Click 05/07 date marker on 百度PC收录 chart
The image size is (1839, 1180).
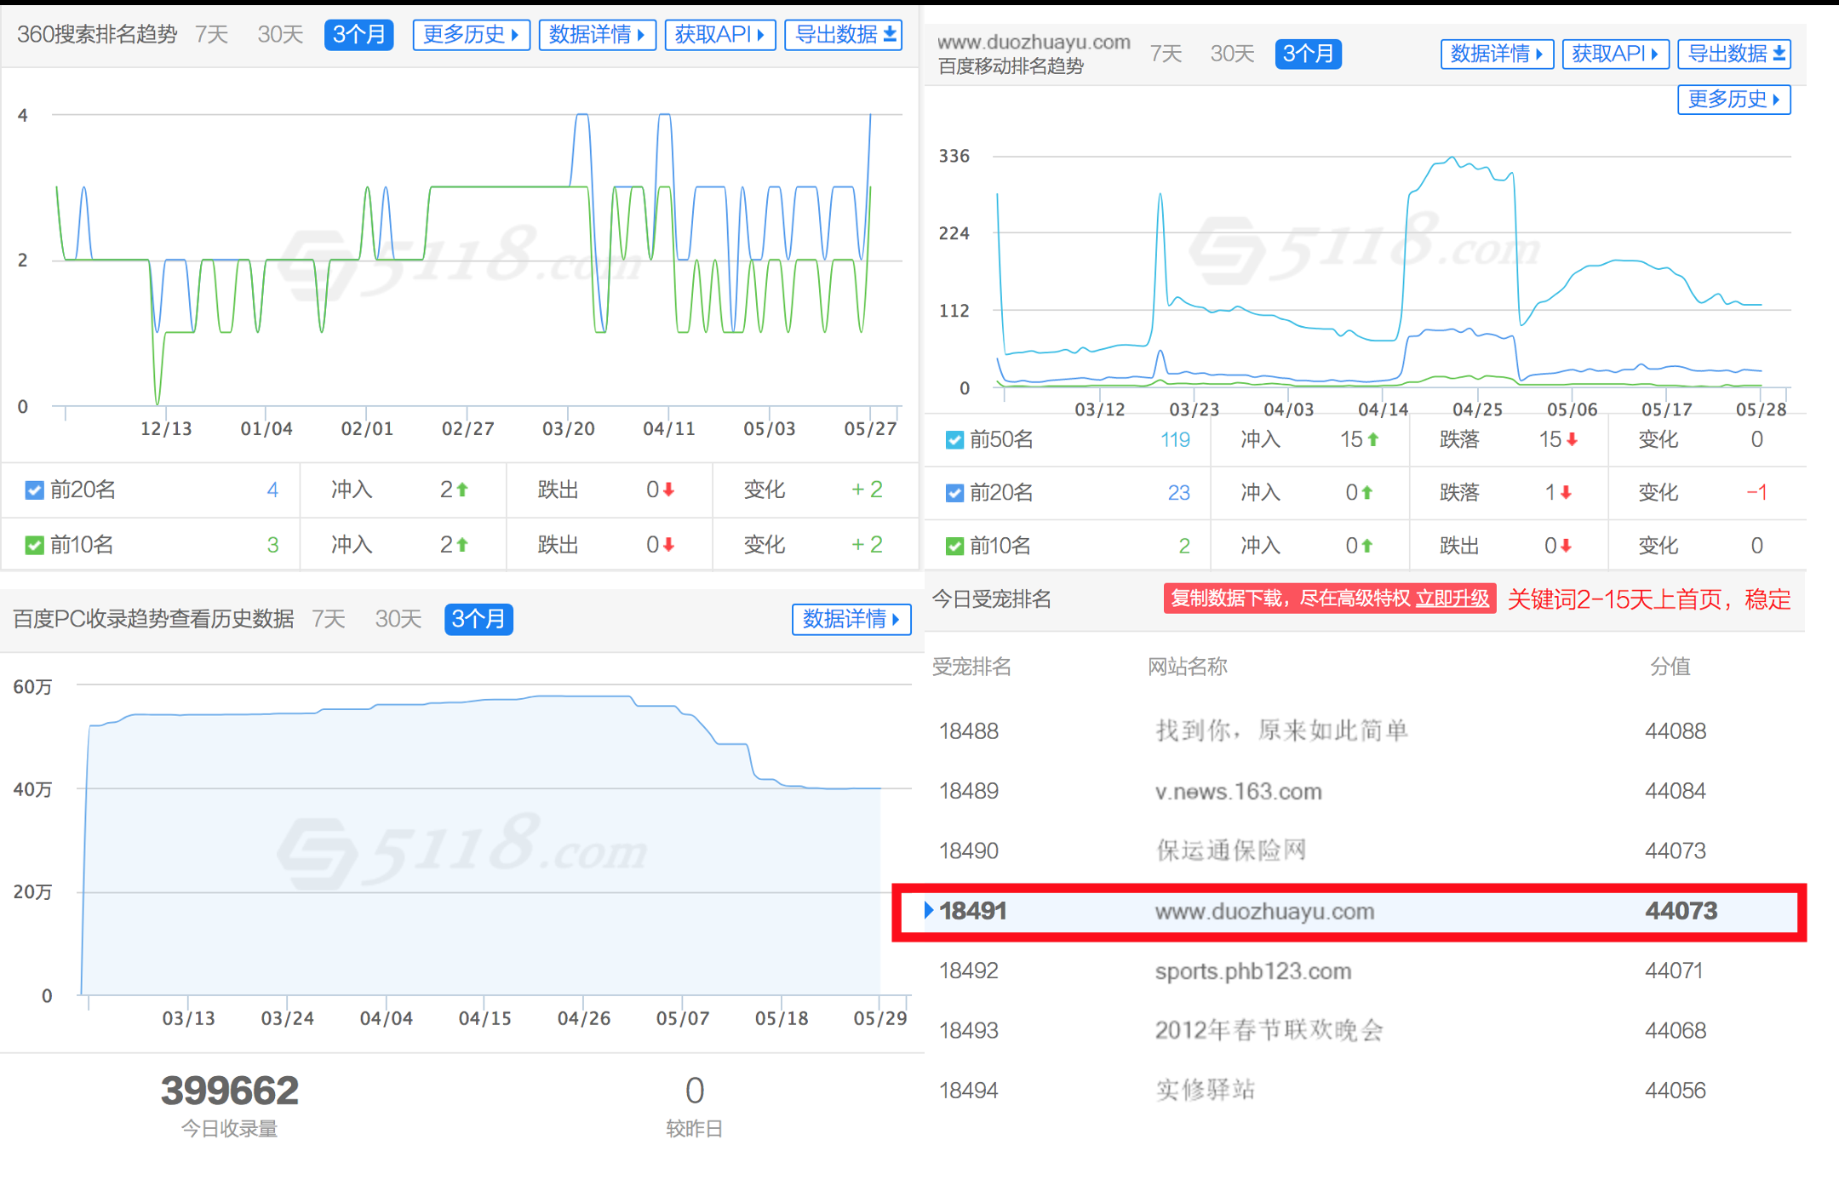point(682,1018)
